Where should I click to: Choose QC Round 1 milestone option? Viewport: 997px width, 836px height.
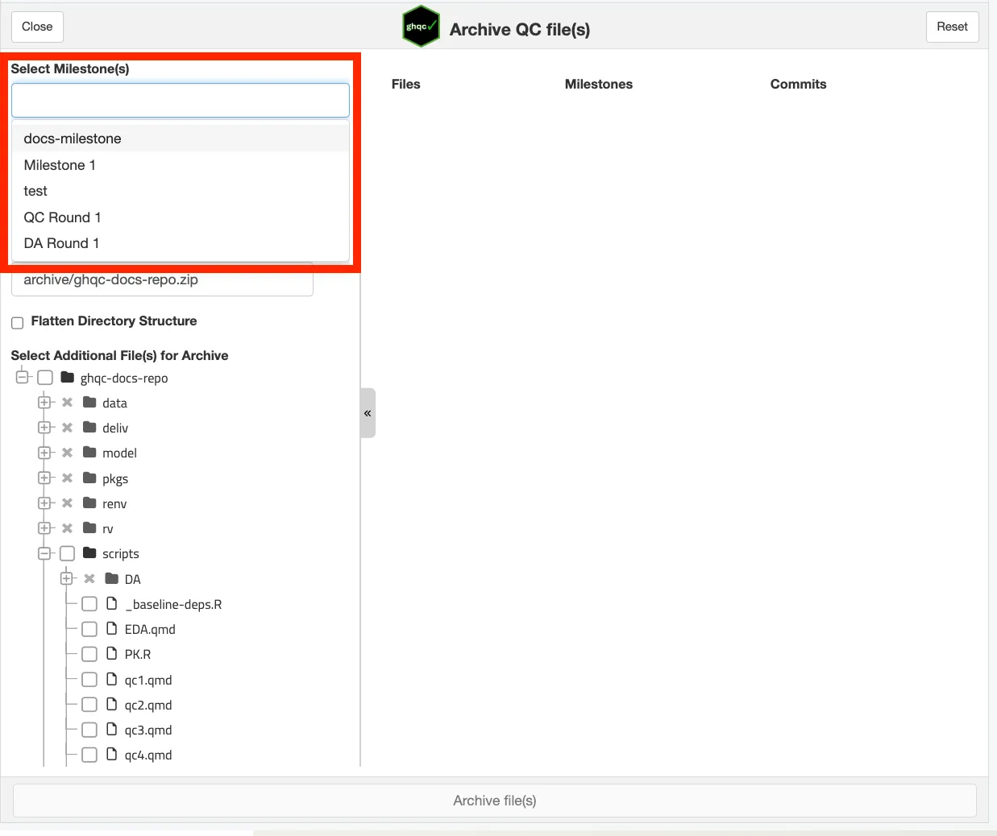click(x=62, y=217)
